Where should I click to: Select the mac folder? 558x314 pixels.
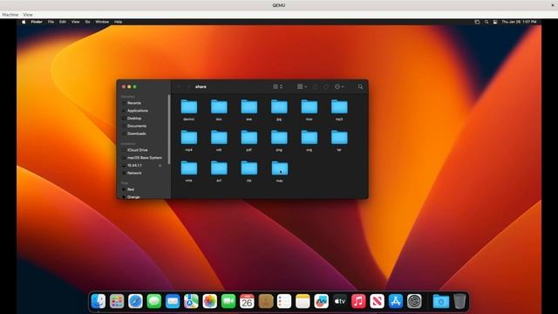click(x=280, y=171)
